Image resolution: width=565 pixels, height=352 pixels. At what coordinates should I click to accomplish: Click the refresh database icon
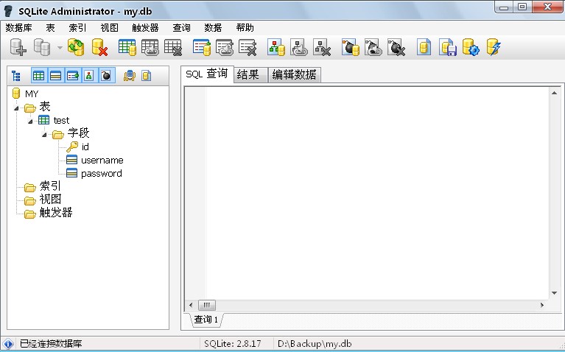(x=76, y=47)
